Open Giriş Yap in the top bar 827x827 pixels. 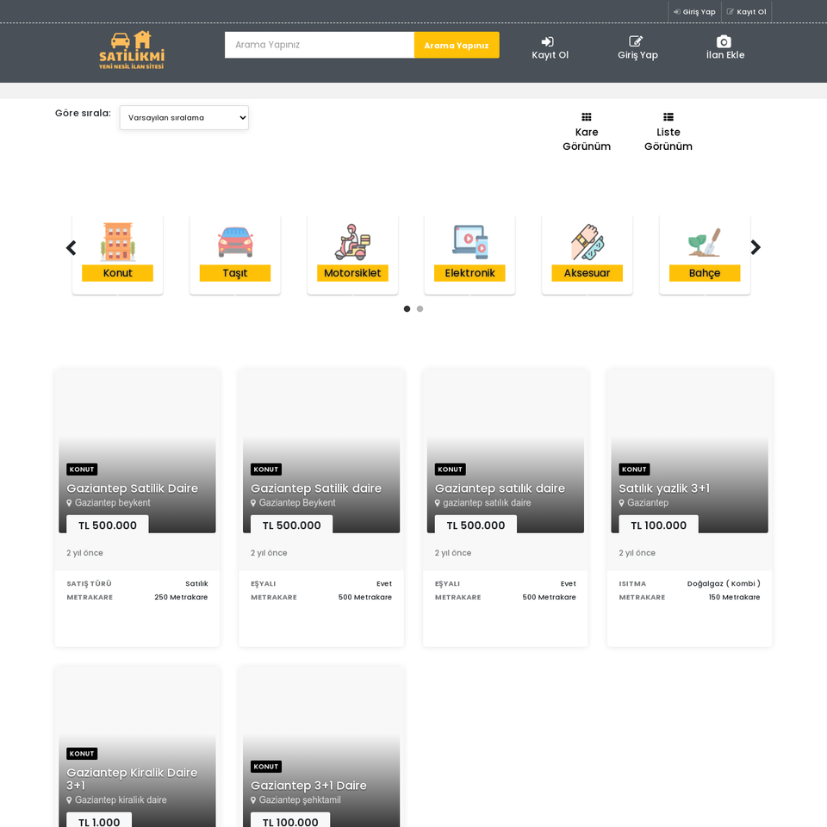tap(695, 12)
